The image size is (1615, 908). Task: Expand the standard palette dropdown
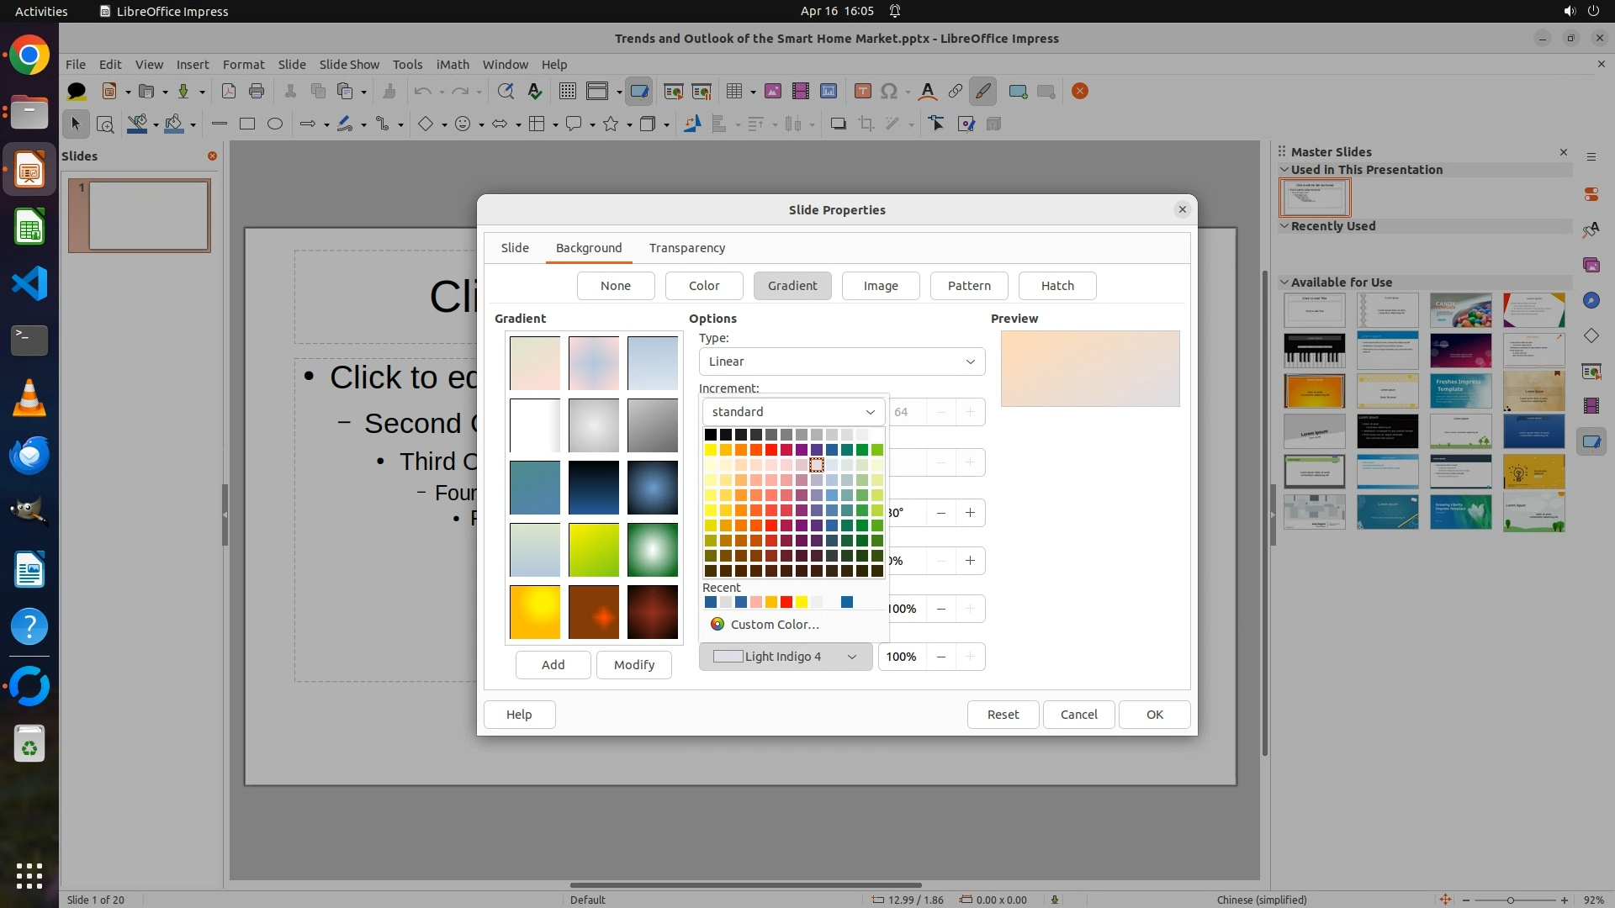[x=793, y=412]
